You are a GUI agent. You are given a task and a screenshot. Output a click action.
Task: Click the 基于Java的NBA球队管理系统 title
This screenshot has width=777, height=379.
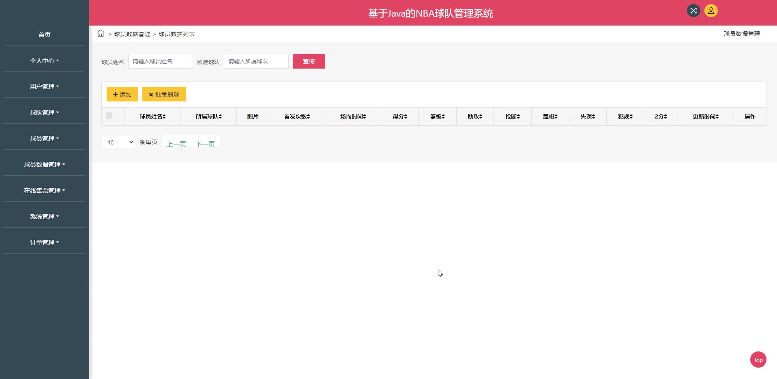431,13
